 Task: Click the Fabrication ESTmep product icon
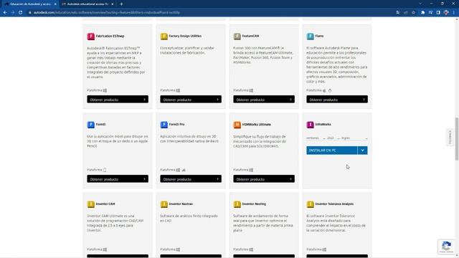pos(91,37)
